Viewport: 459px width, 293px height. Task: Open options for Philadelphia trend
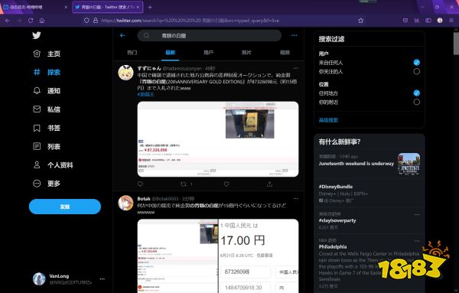(x=417, y=241)
